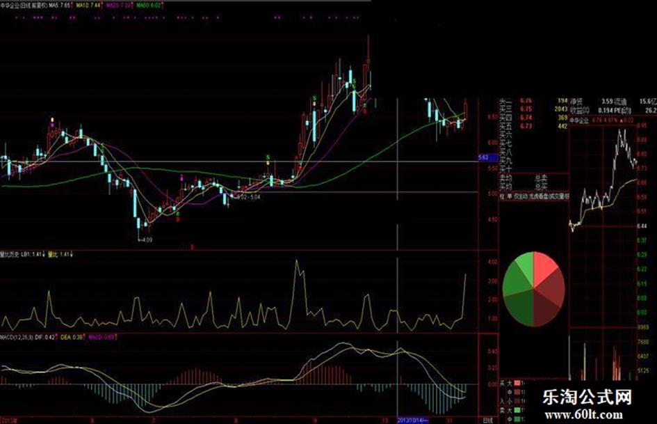
Task: Click the stock title 中华企业 at chart top-left
Action: 9,6
